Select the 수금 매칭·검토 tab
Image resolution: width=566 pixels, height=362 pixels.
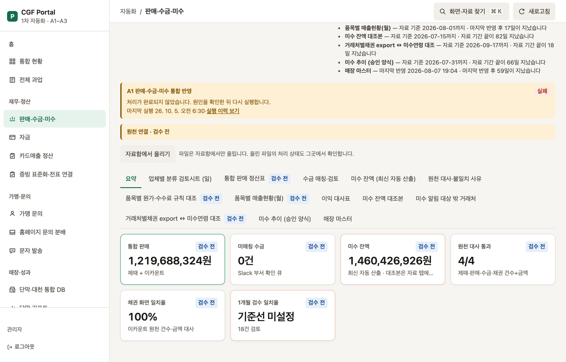pos(321,179)
